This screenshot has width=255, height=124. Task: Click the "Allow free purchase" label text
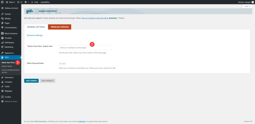35,63
